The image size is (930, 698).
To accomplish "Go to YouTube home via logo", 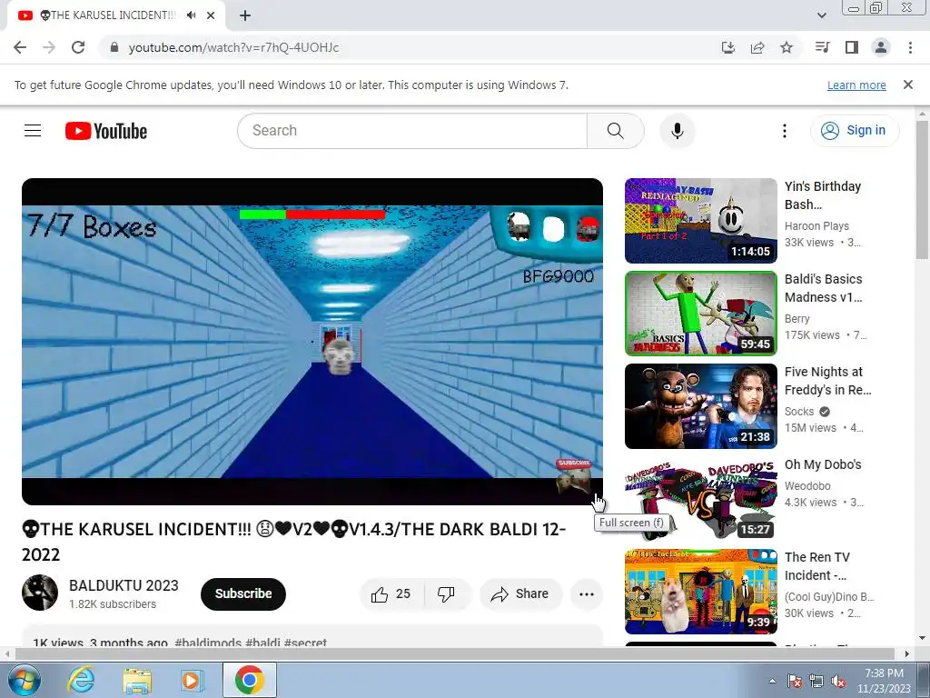I will (x=106, y=131).
